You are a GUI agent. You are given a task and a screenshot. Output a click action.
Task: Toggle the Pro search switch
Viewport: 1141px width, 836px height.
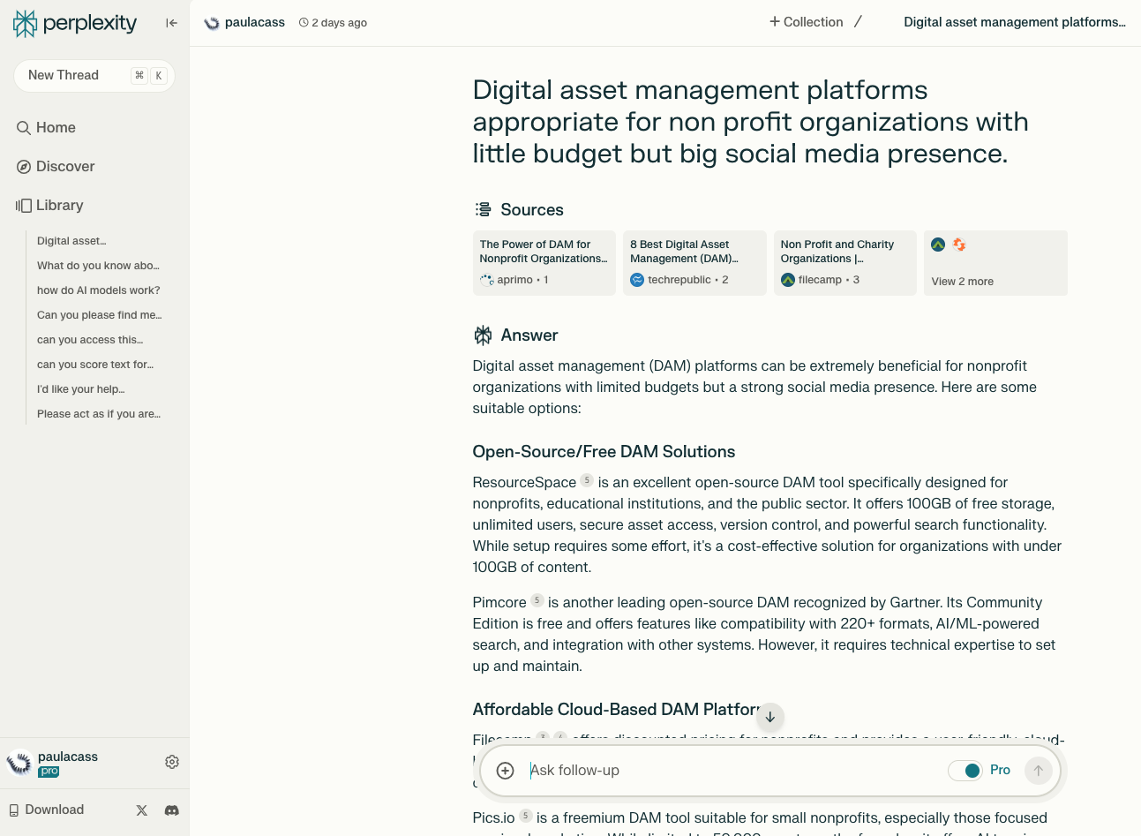pos(965,771)
